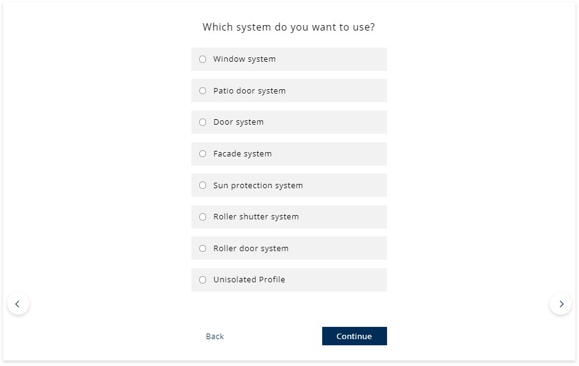Viewport: 579px width, 366px height.
Task: Enable the Sun protection system radio button
Action: click(203, 186)
